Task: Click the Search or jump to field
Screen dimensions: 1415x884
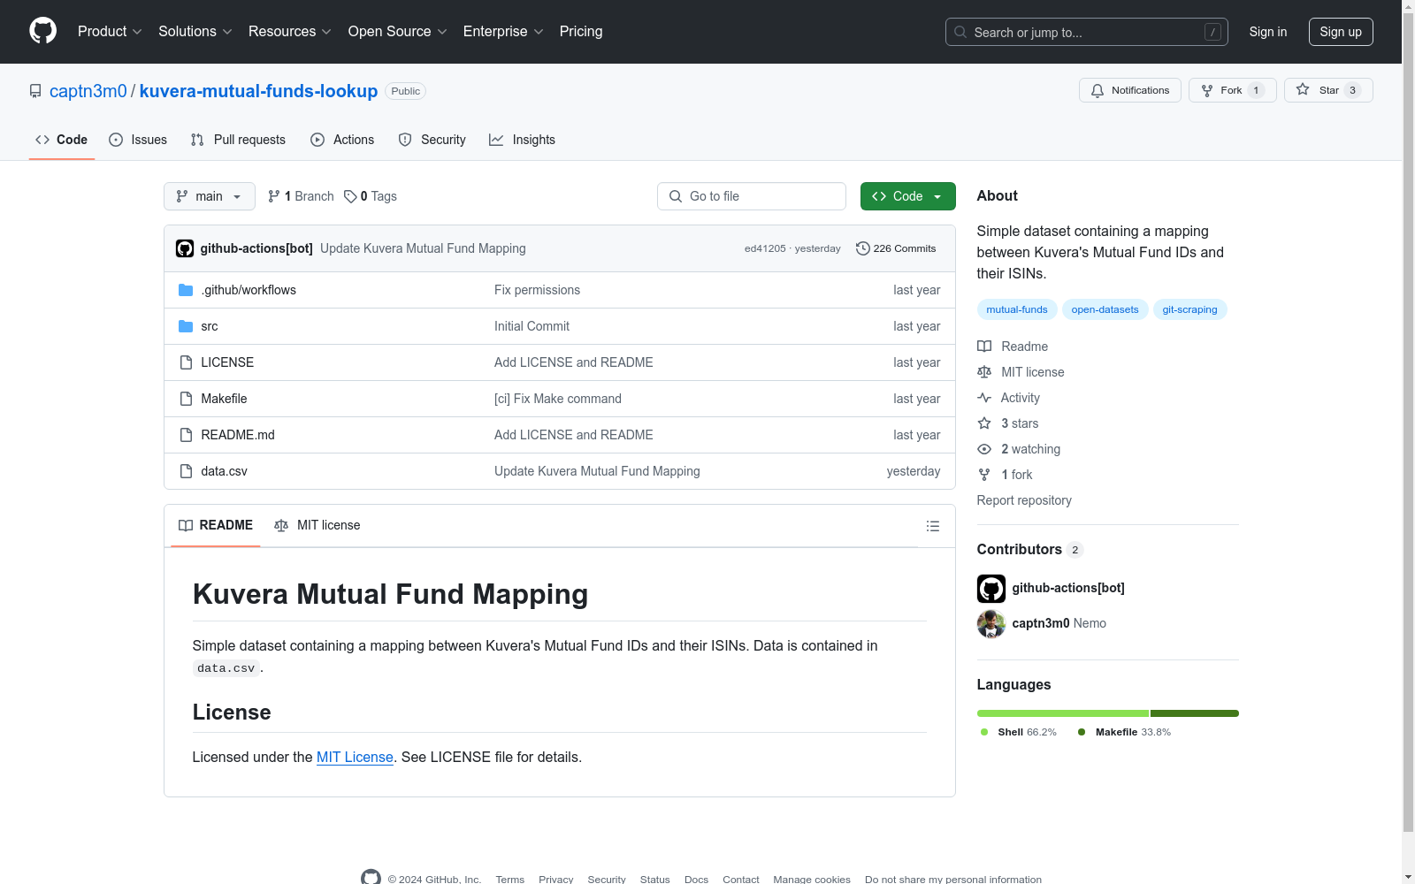Action: tap(1087, 32)
